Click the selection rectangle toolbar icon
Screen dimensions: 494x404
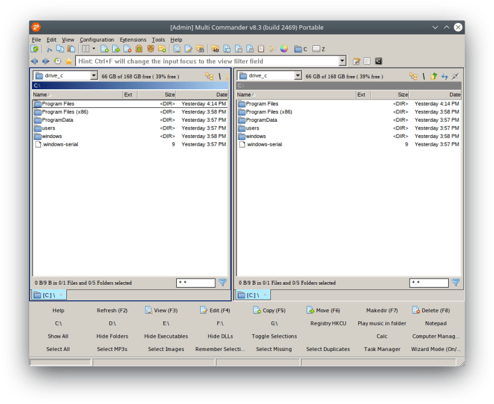point(86,49)
